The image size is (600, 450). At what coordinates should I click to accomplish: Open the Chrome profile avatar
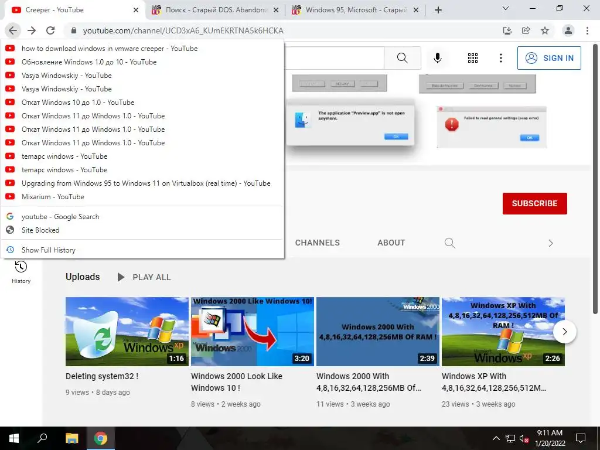568,30
